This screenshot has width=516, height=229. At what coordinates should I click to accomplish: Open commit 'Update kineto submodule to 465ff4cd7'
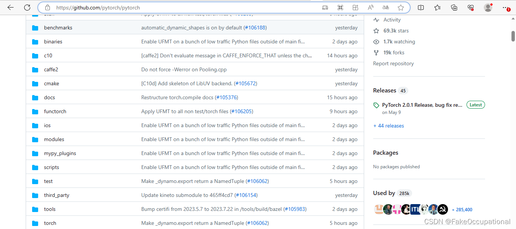click(x=187, y=195)
